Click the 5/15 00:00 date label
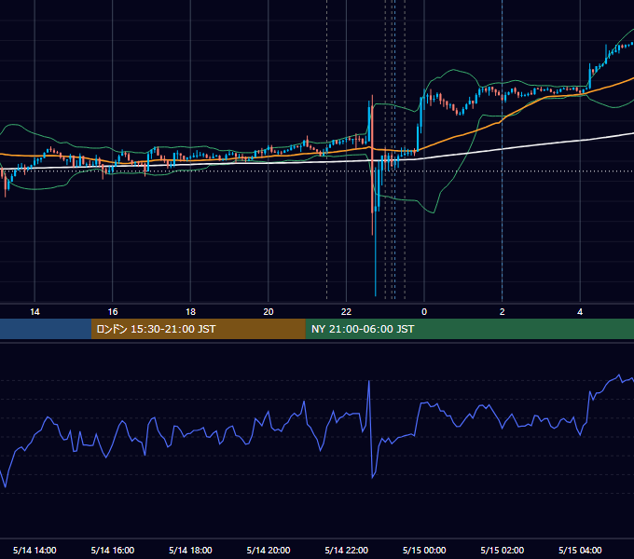Viewport: 634px width, 559px height. pos(424,550)
